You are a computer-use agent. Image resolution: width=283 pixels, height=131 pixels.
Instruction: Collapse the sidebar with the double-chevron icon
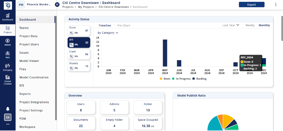pyautogui.click(x=57, y=5)
